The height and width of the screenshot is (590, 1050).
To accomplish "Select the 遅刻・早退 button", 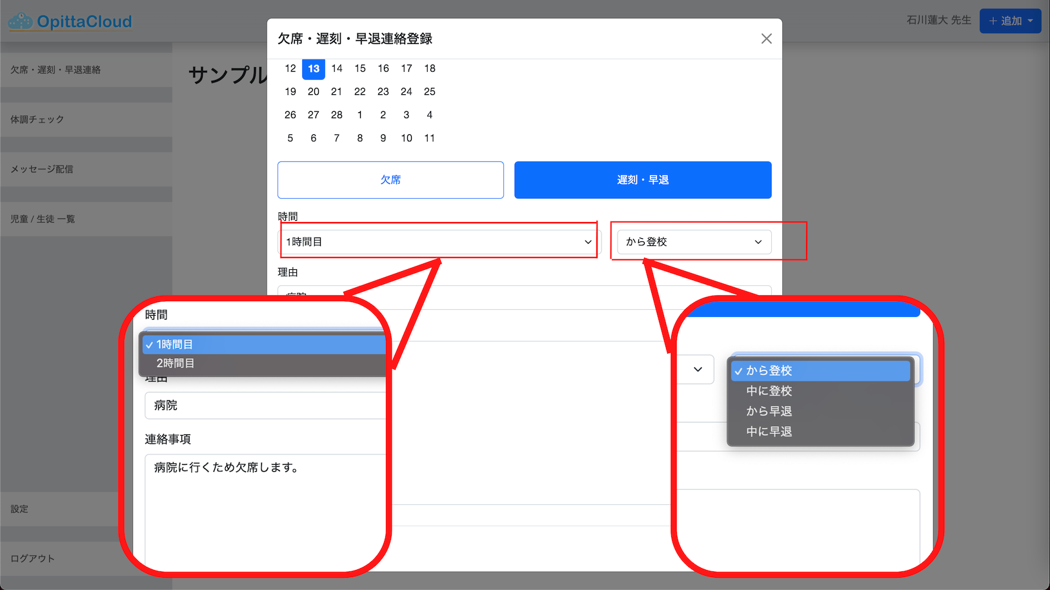I will tap(643, 180).
